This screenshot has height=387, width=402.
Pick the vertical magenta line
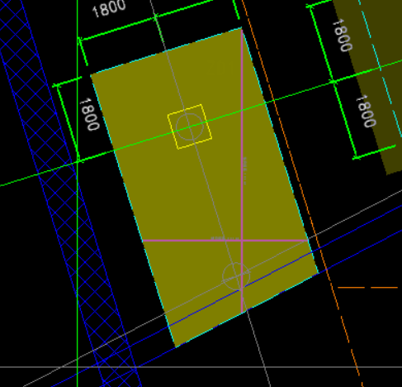click(242, 171)
